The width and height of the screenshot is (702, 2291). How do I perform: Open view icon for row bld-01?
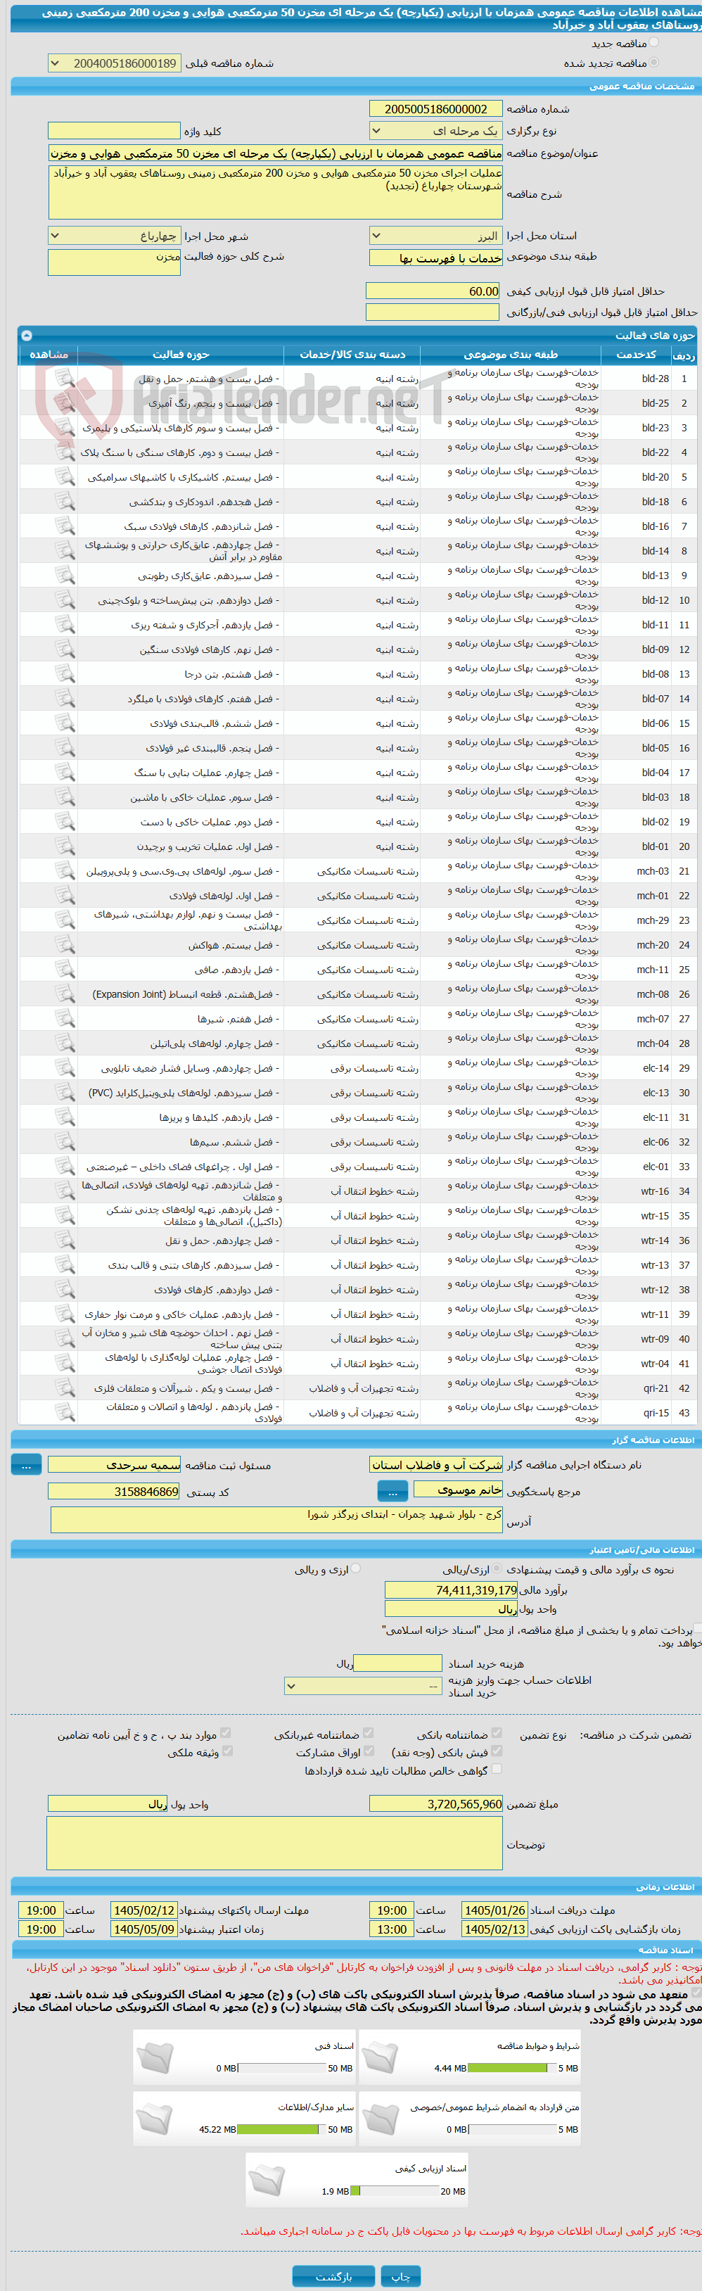(x=64, y=846)
